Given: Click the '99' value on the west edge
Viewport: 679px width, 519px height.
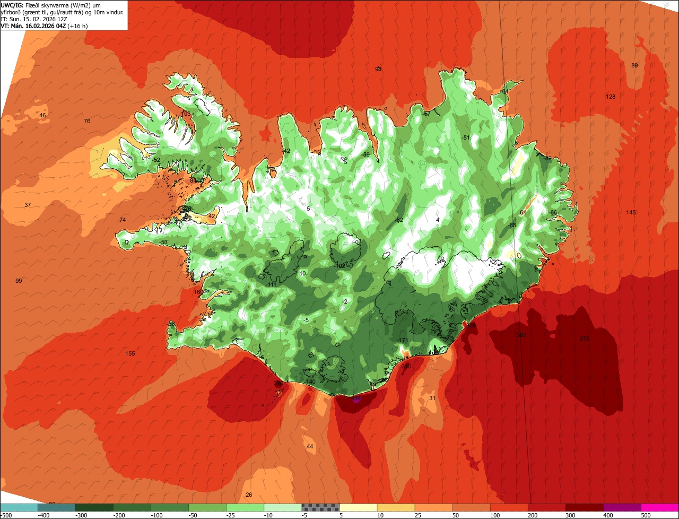Looking at the screenshot, I should point(19,281).
